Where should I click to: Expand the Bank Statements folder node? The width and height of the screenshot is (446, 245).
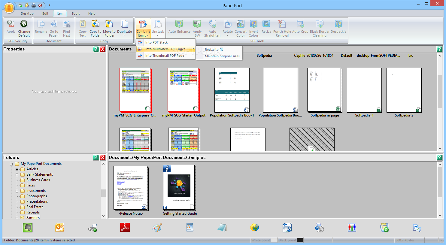[17, 175]
